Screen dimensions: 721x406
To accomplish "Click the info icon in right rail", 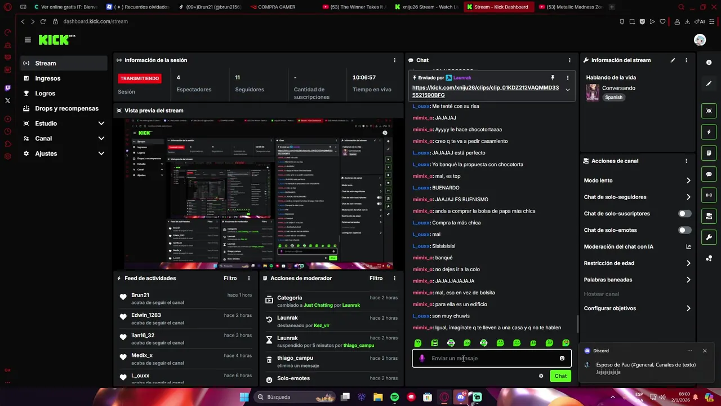I will point(709,63).
